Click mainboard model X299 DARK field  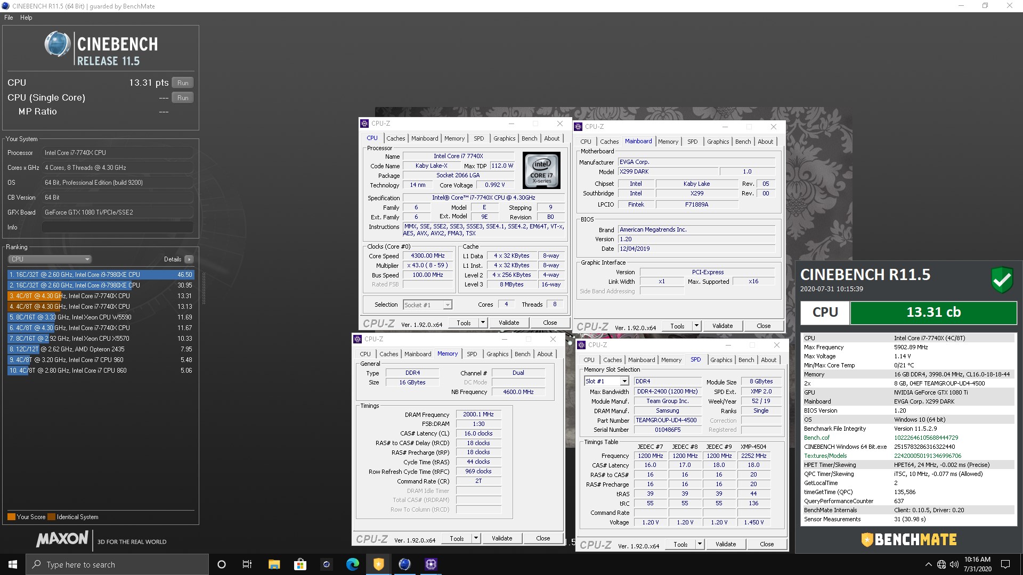[x=668, y=171]
